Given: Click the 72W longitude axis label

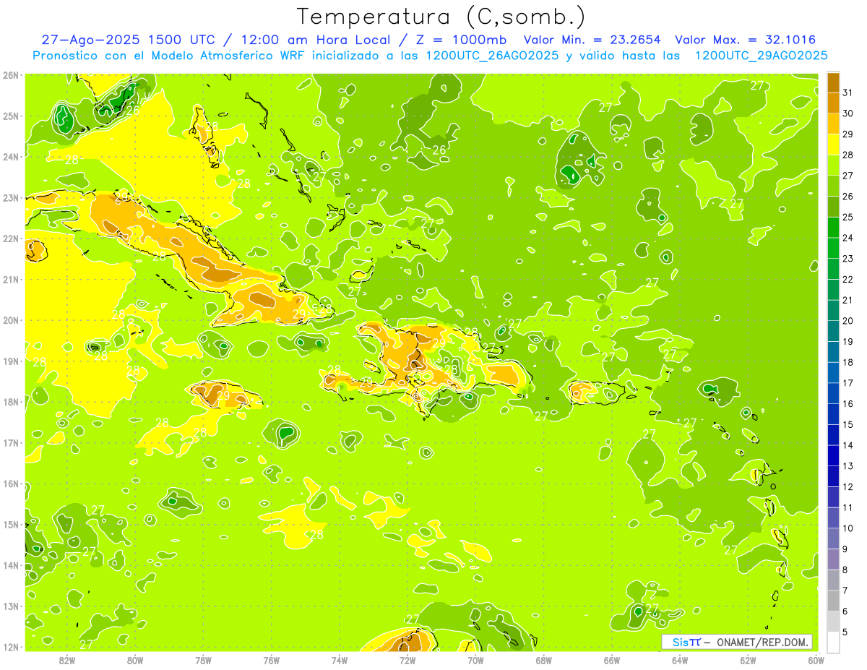Looking at the screenshot, I should (x=407, y=660).
